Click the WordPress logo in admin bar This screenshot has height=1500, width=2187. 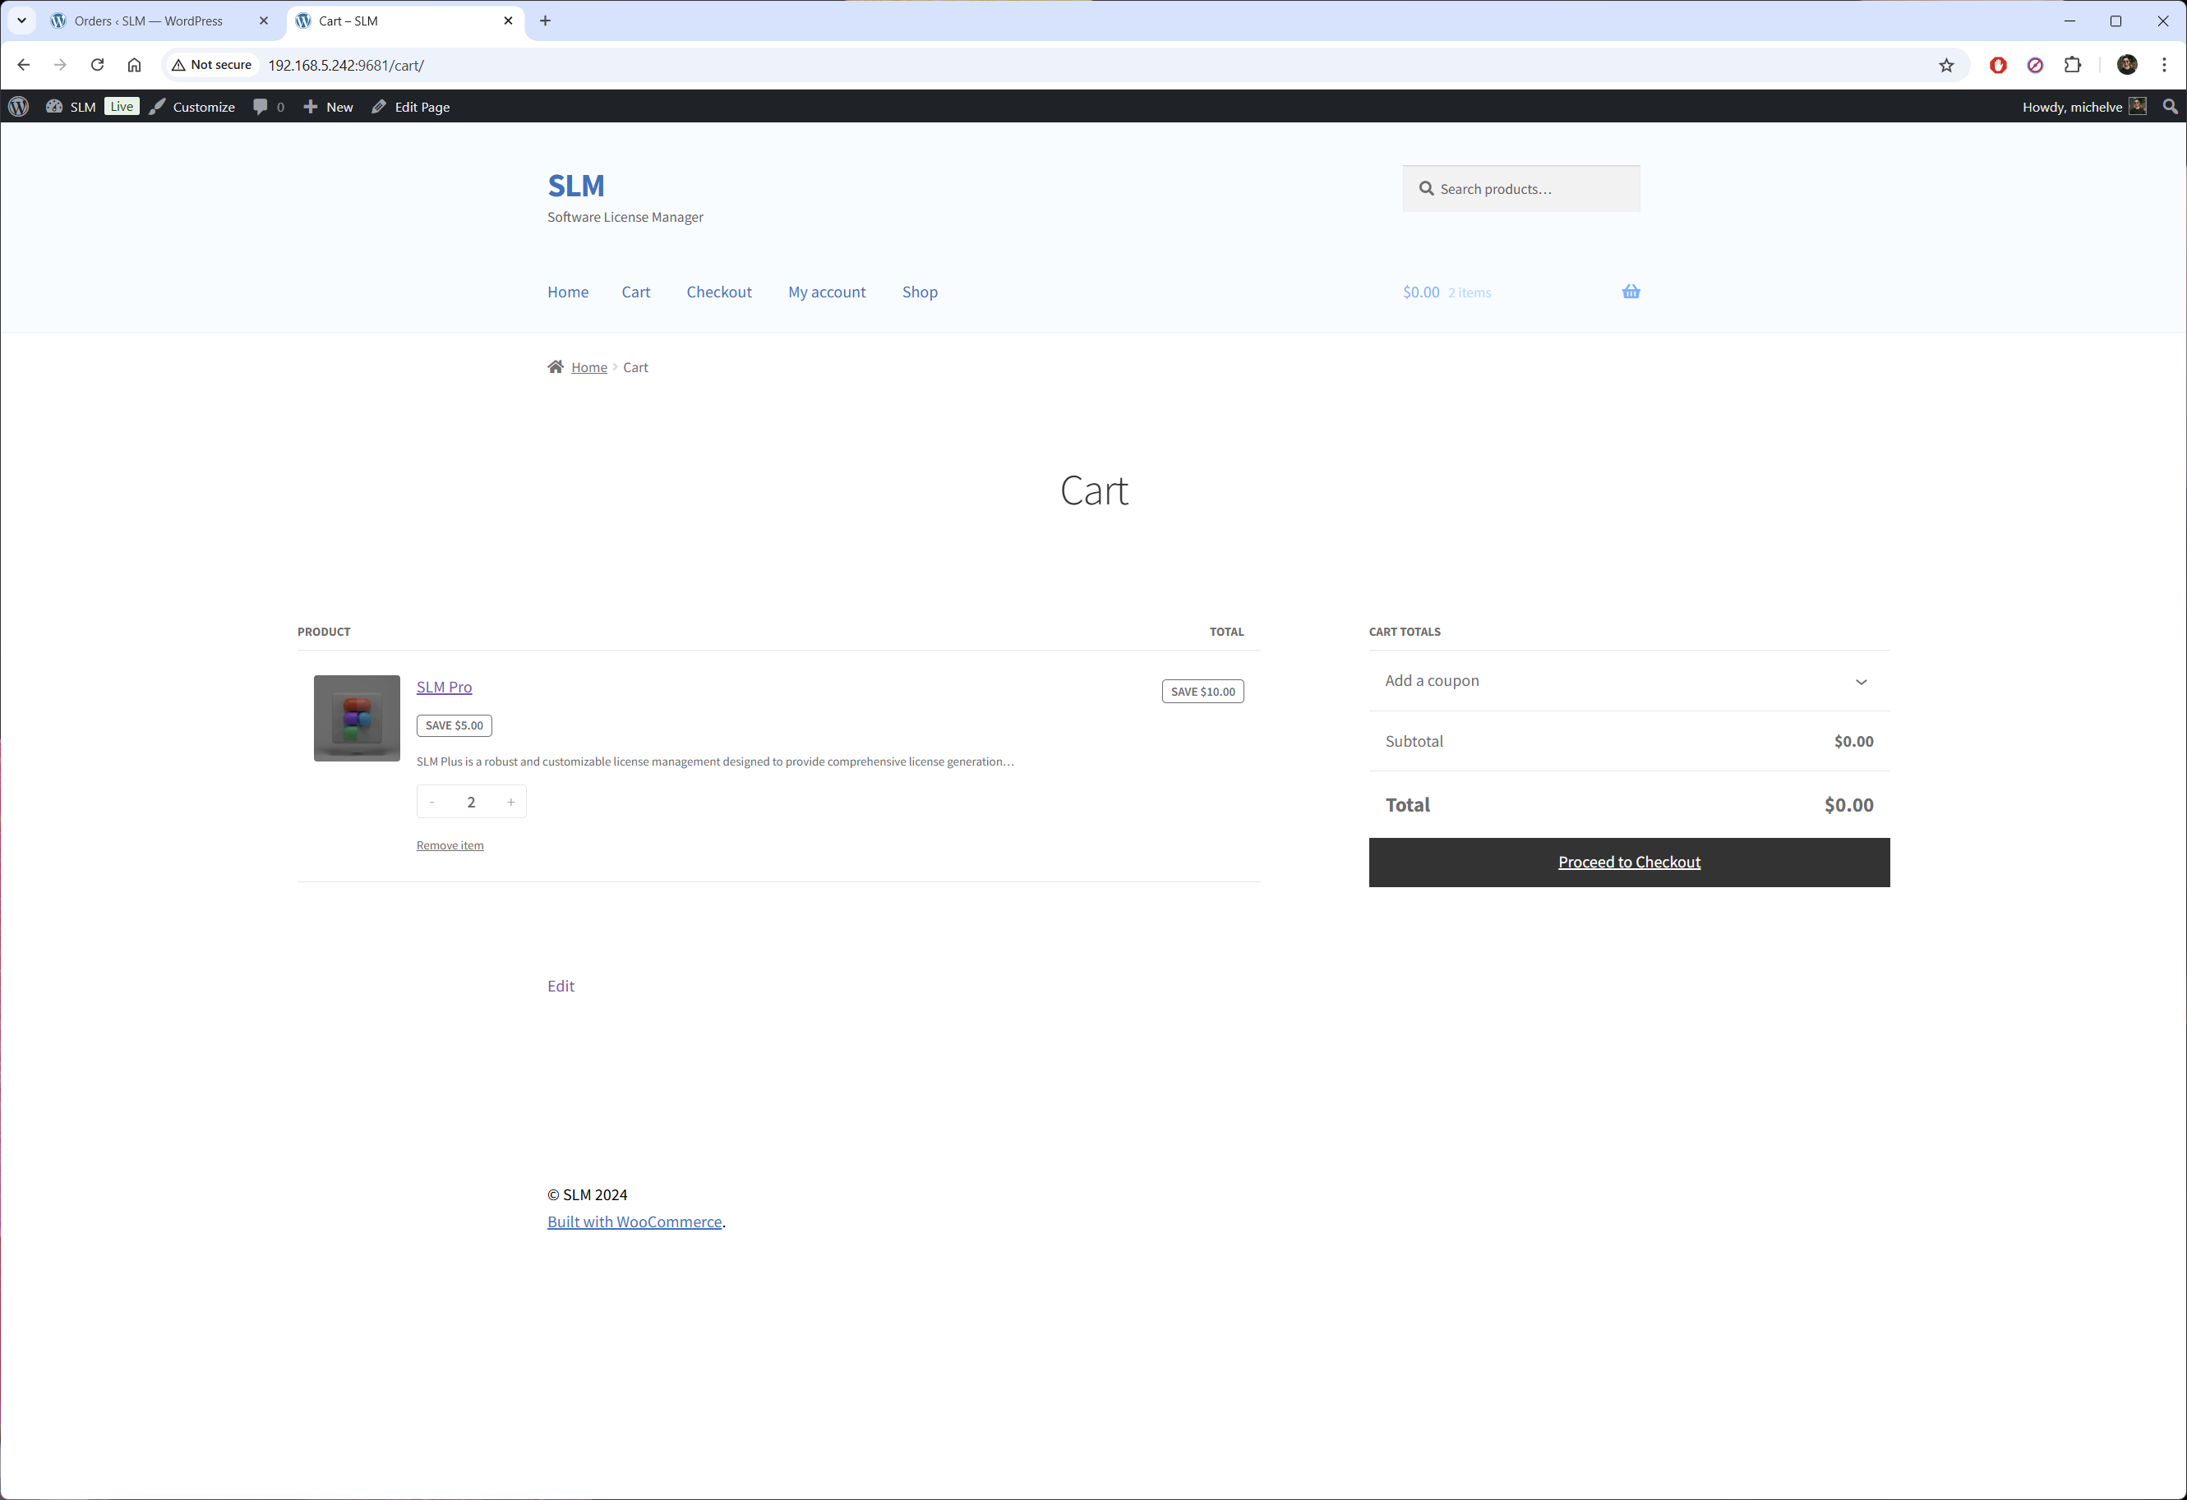point(19,108)
